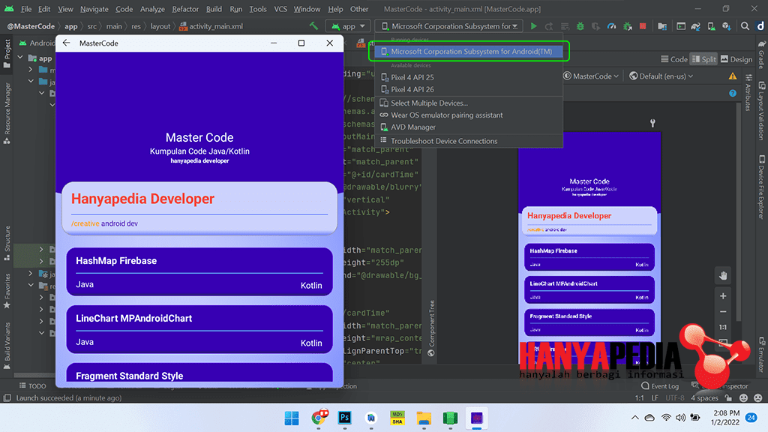
Task: Collapse the app module in the project tree
Action: [20, 58]
